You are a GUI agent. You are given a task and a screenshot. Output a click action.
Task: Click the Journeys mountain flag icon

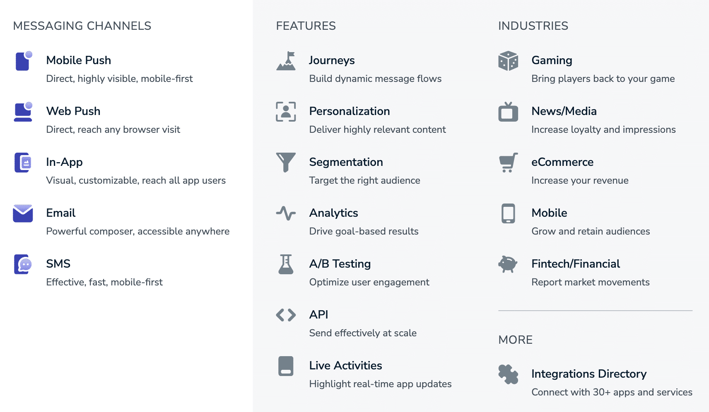tap(286, 61)
